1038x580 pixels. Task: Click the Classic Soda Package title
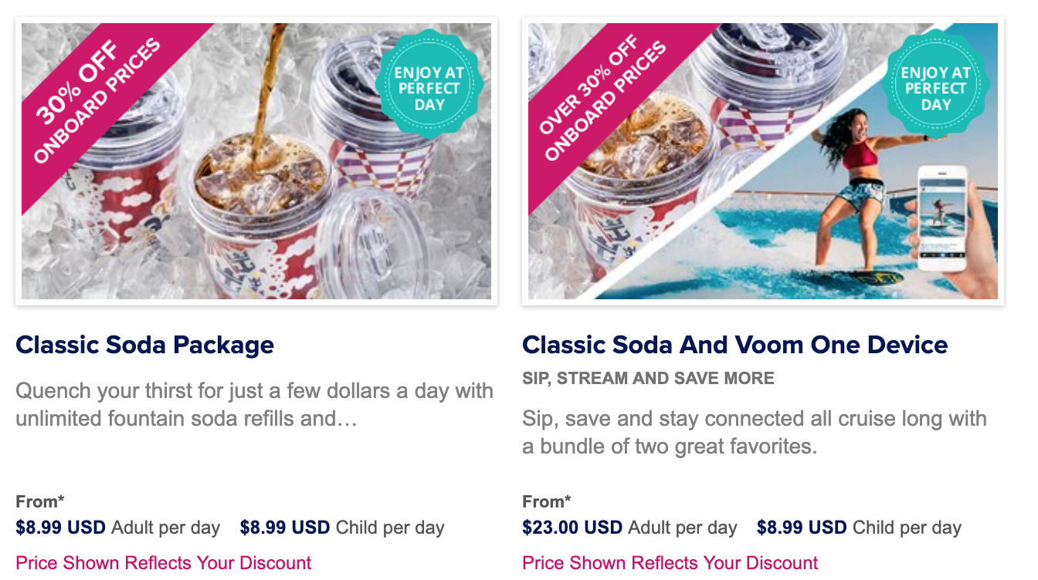(145, 344)
